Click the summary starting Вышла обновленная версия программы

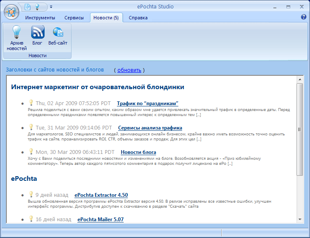click(149, 204)
